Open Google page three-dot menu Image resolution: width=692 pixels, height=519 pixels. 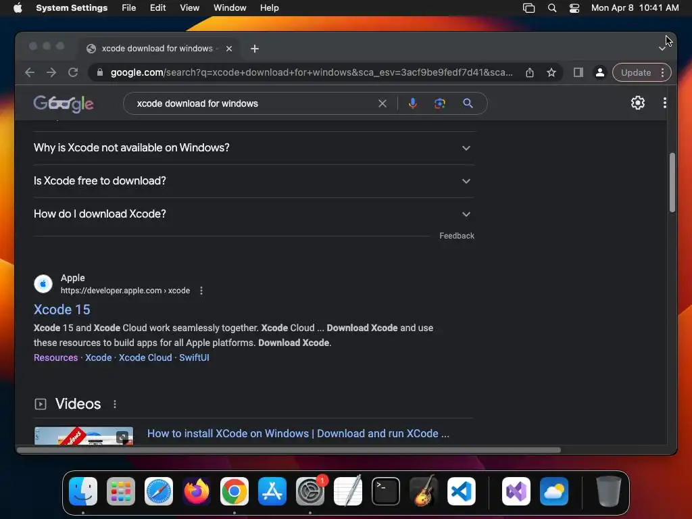[665, 103]
